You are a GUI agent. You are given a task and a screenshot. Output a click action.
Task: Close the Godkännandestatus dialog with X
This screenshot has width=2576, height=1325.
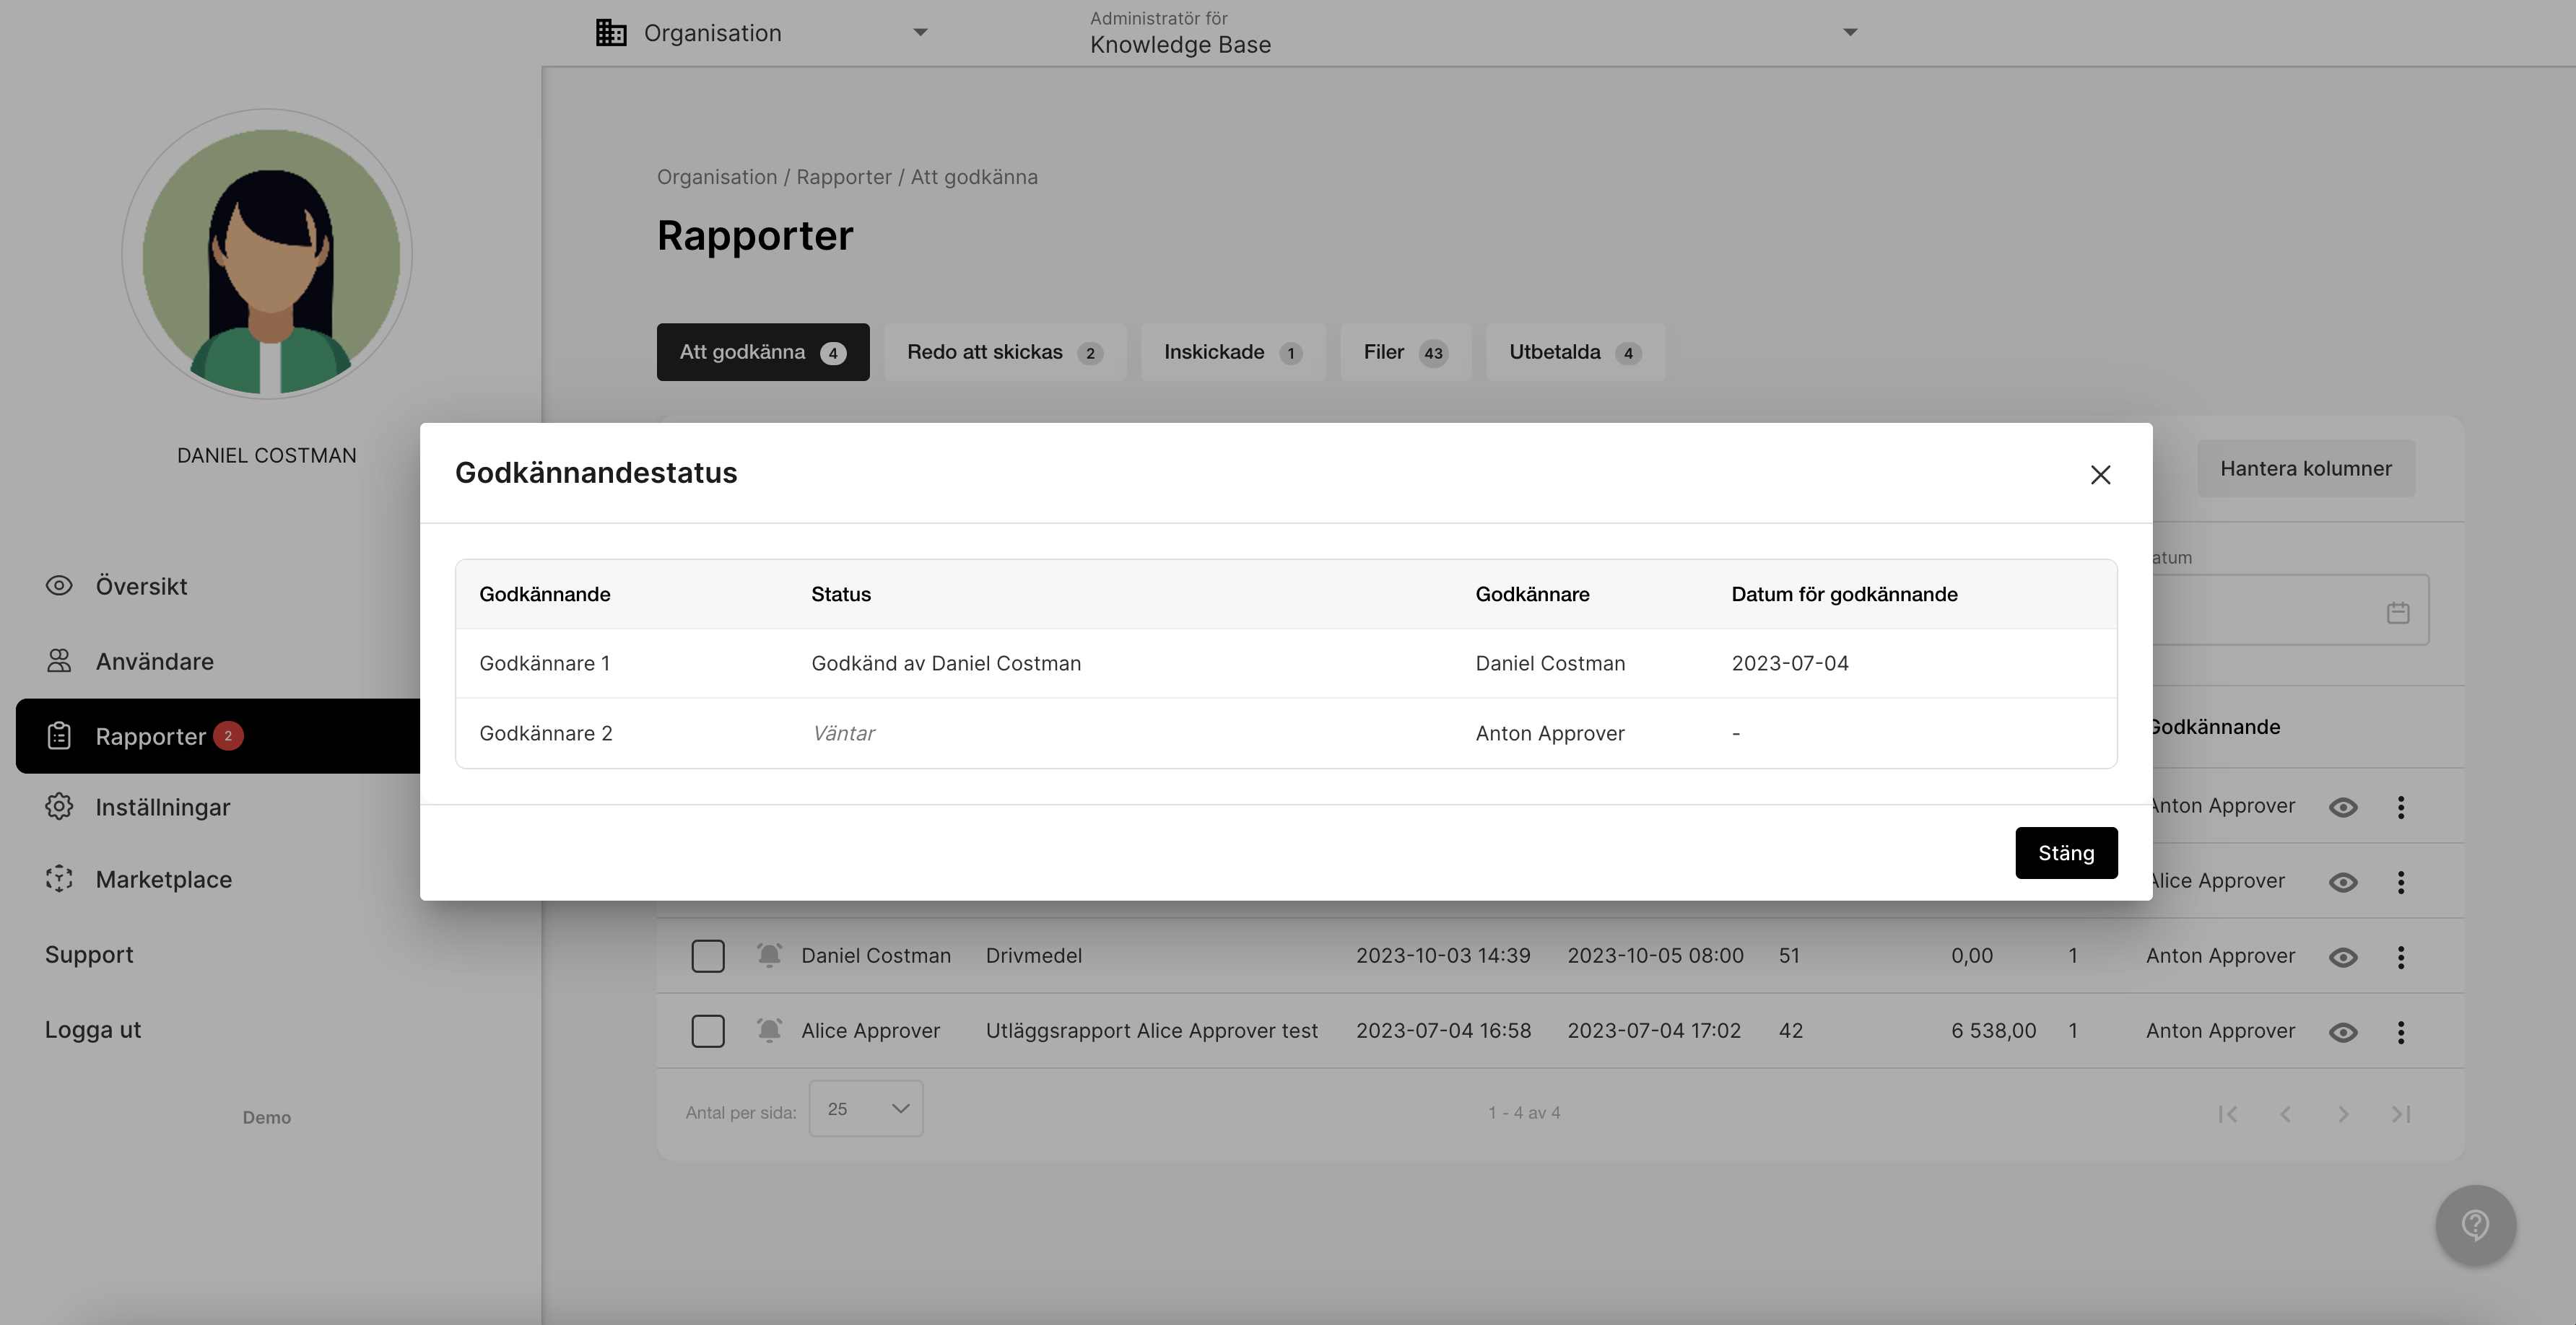2100,475
